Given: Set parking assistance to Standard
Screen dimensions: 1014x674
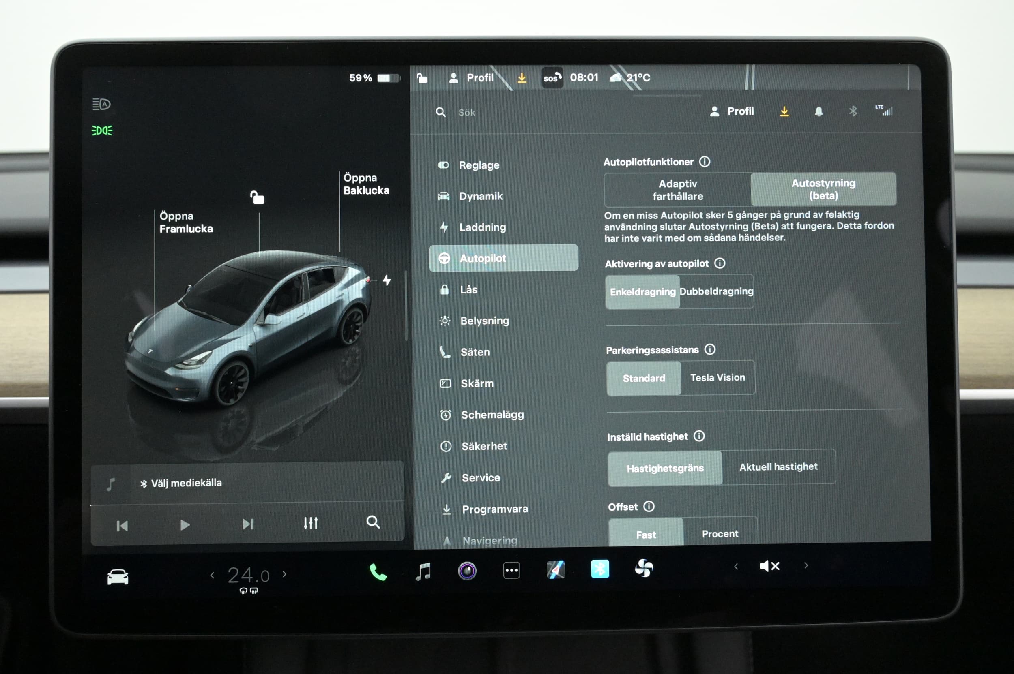Looking at the screenshot, I should click(x=644, y=378).
